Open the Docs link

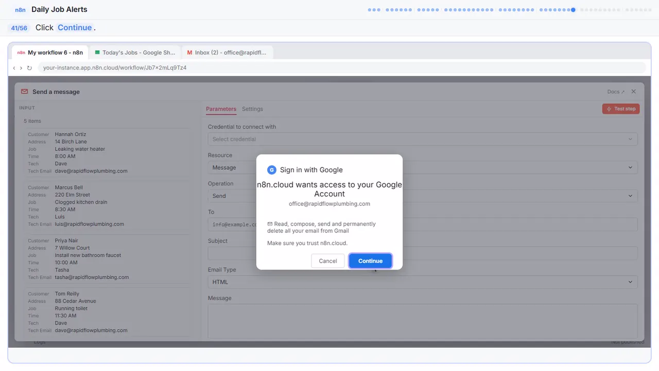[x=616, y=92]
